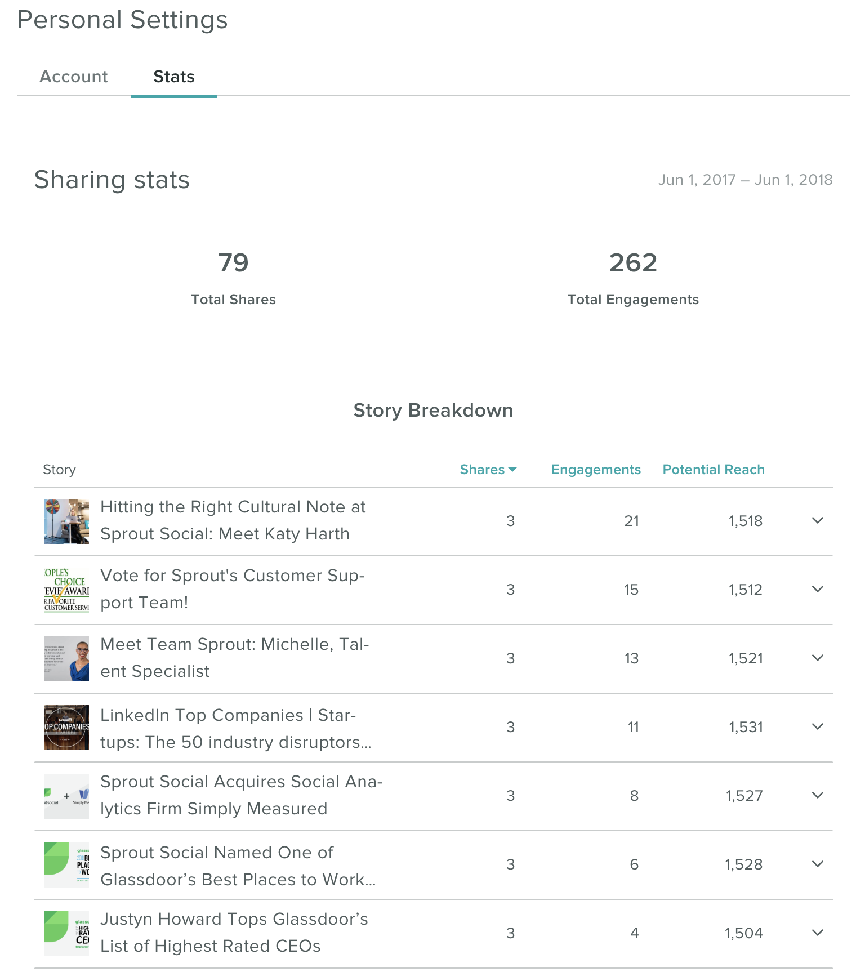This screenshot has width=865, height=972.
Task: Open story Meet Team Sprout: Michelle, Talent Specialist
Action: click(235, 658)
